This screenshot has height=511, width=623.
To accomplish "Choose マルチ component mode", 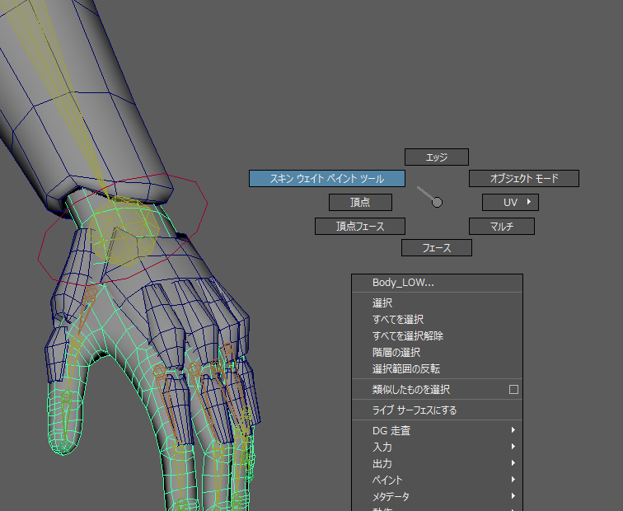I will pyautogui.click(x=502, y=226).
